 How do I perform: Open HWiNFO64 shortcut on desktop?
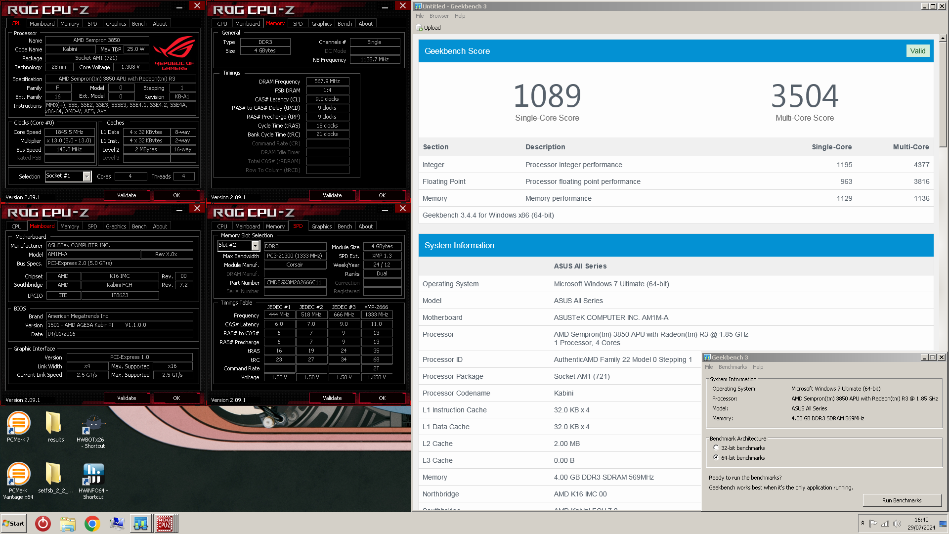click(x=93, y=481)
